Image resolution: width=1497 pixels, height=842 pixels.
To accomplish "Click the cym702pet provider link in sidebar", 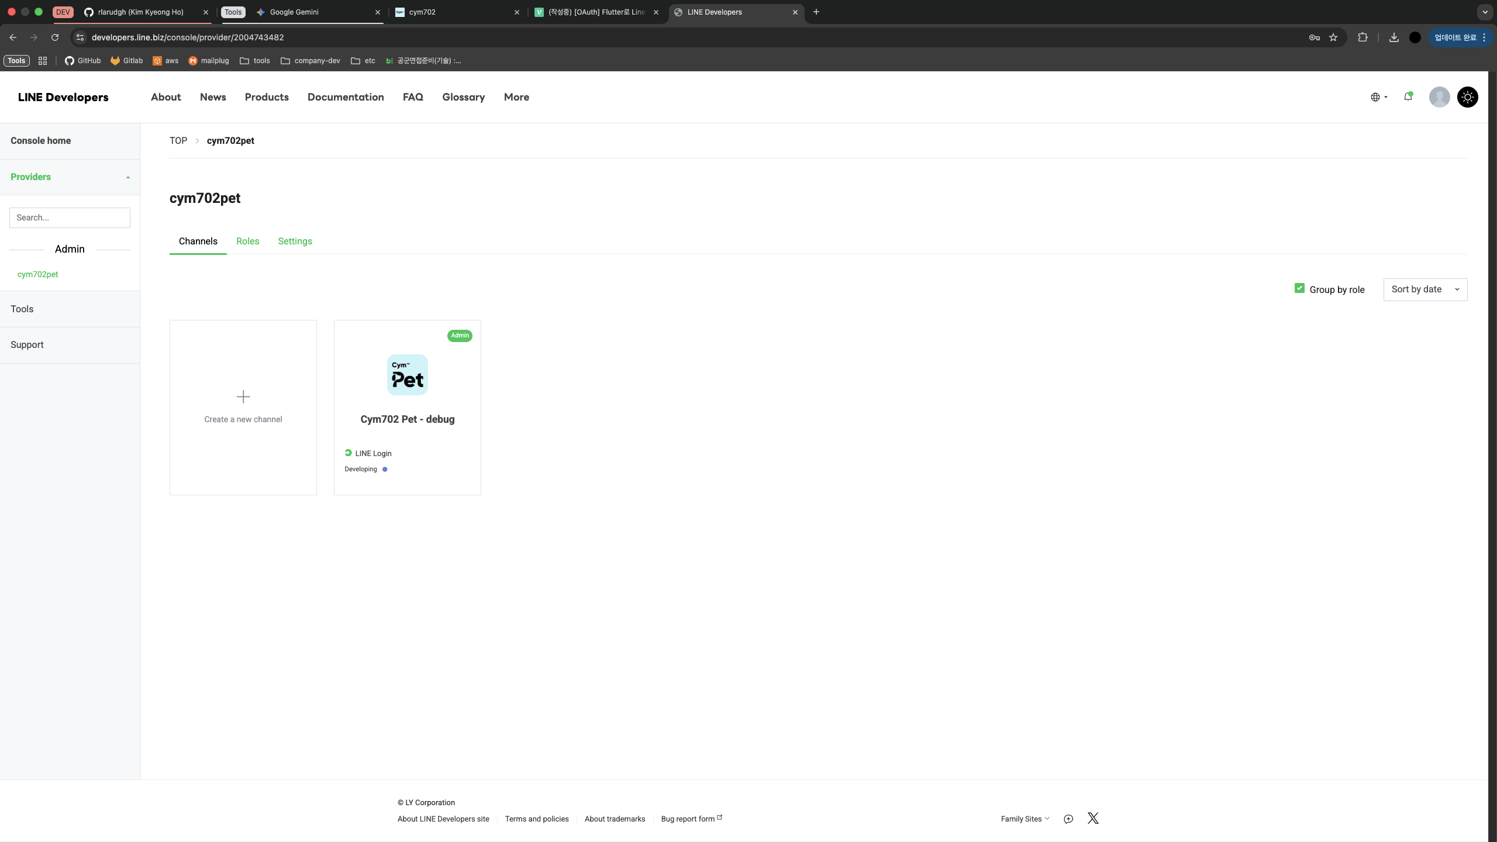I will 37,274.
